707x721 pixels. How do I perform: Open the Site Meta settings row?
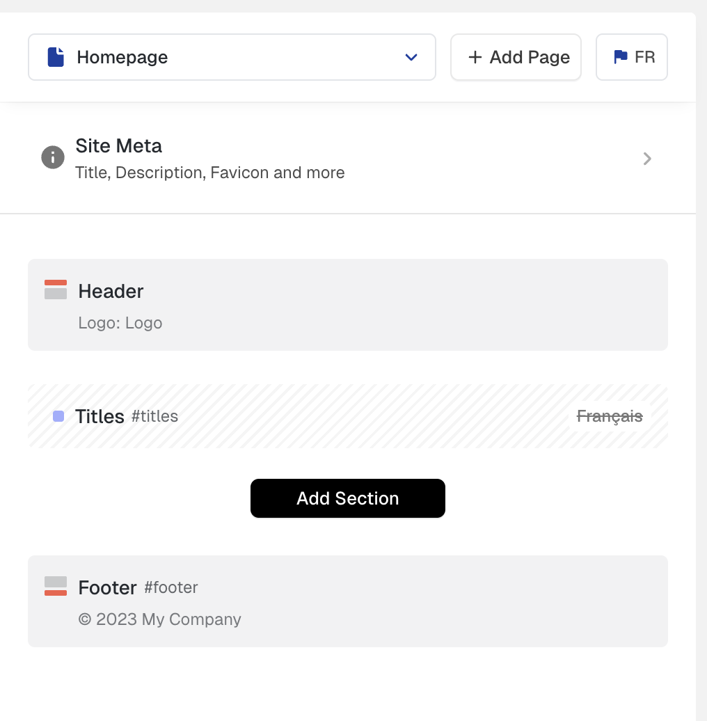click(348, 159)
